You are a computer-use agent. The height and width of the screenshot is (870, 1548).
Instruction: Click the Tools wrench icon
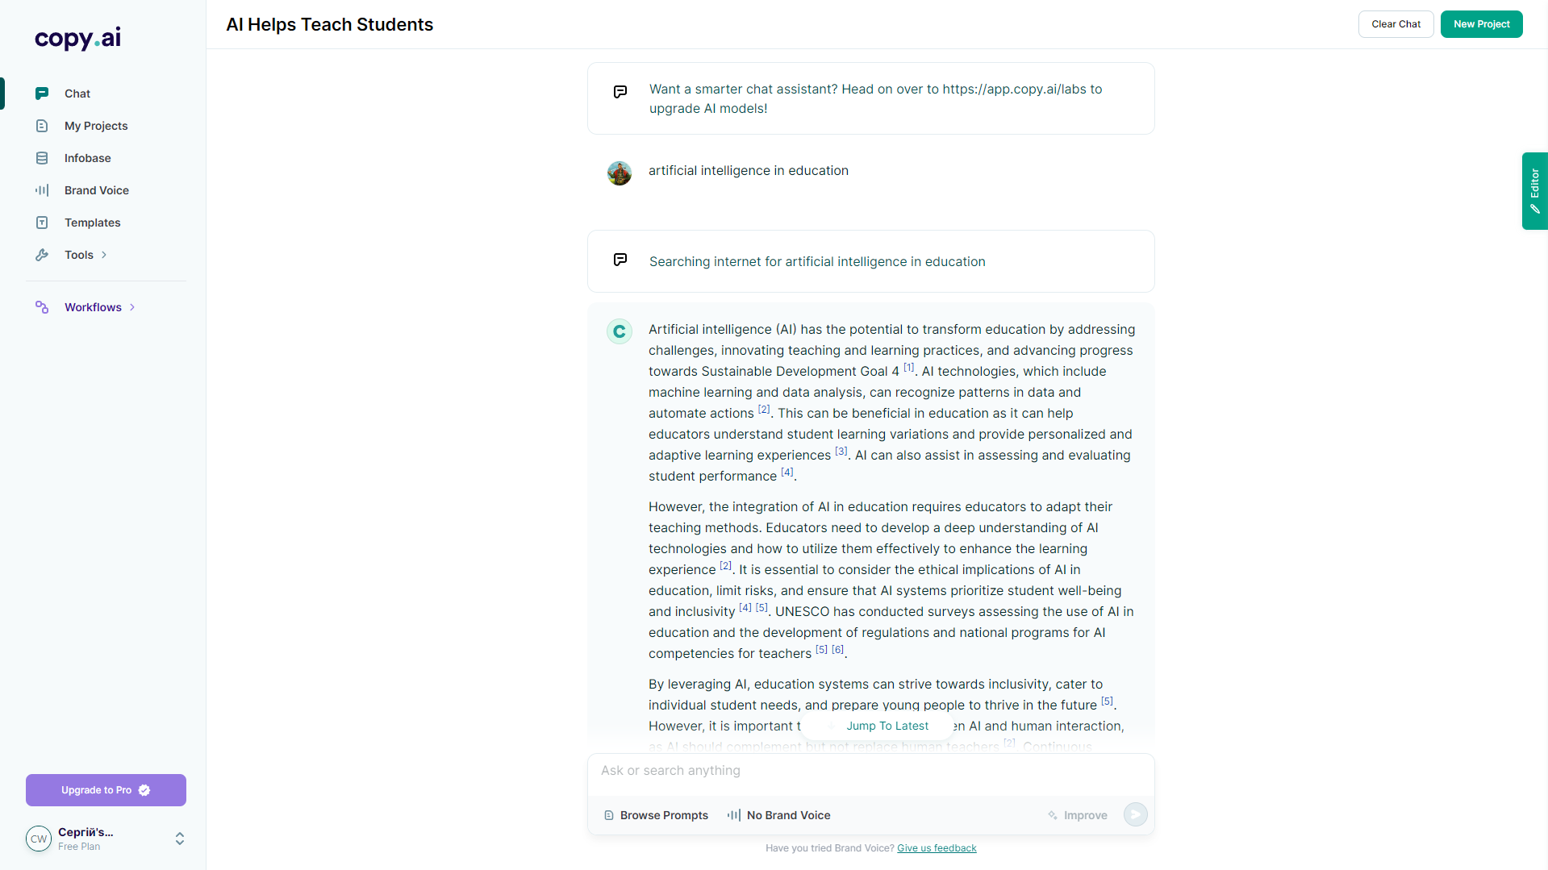tap(42, 255)
